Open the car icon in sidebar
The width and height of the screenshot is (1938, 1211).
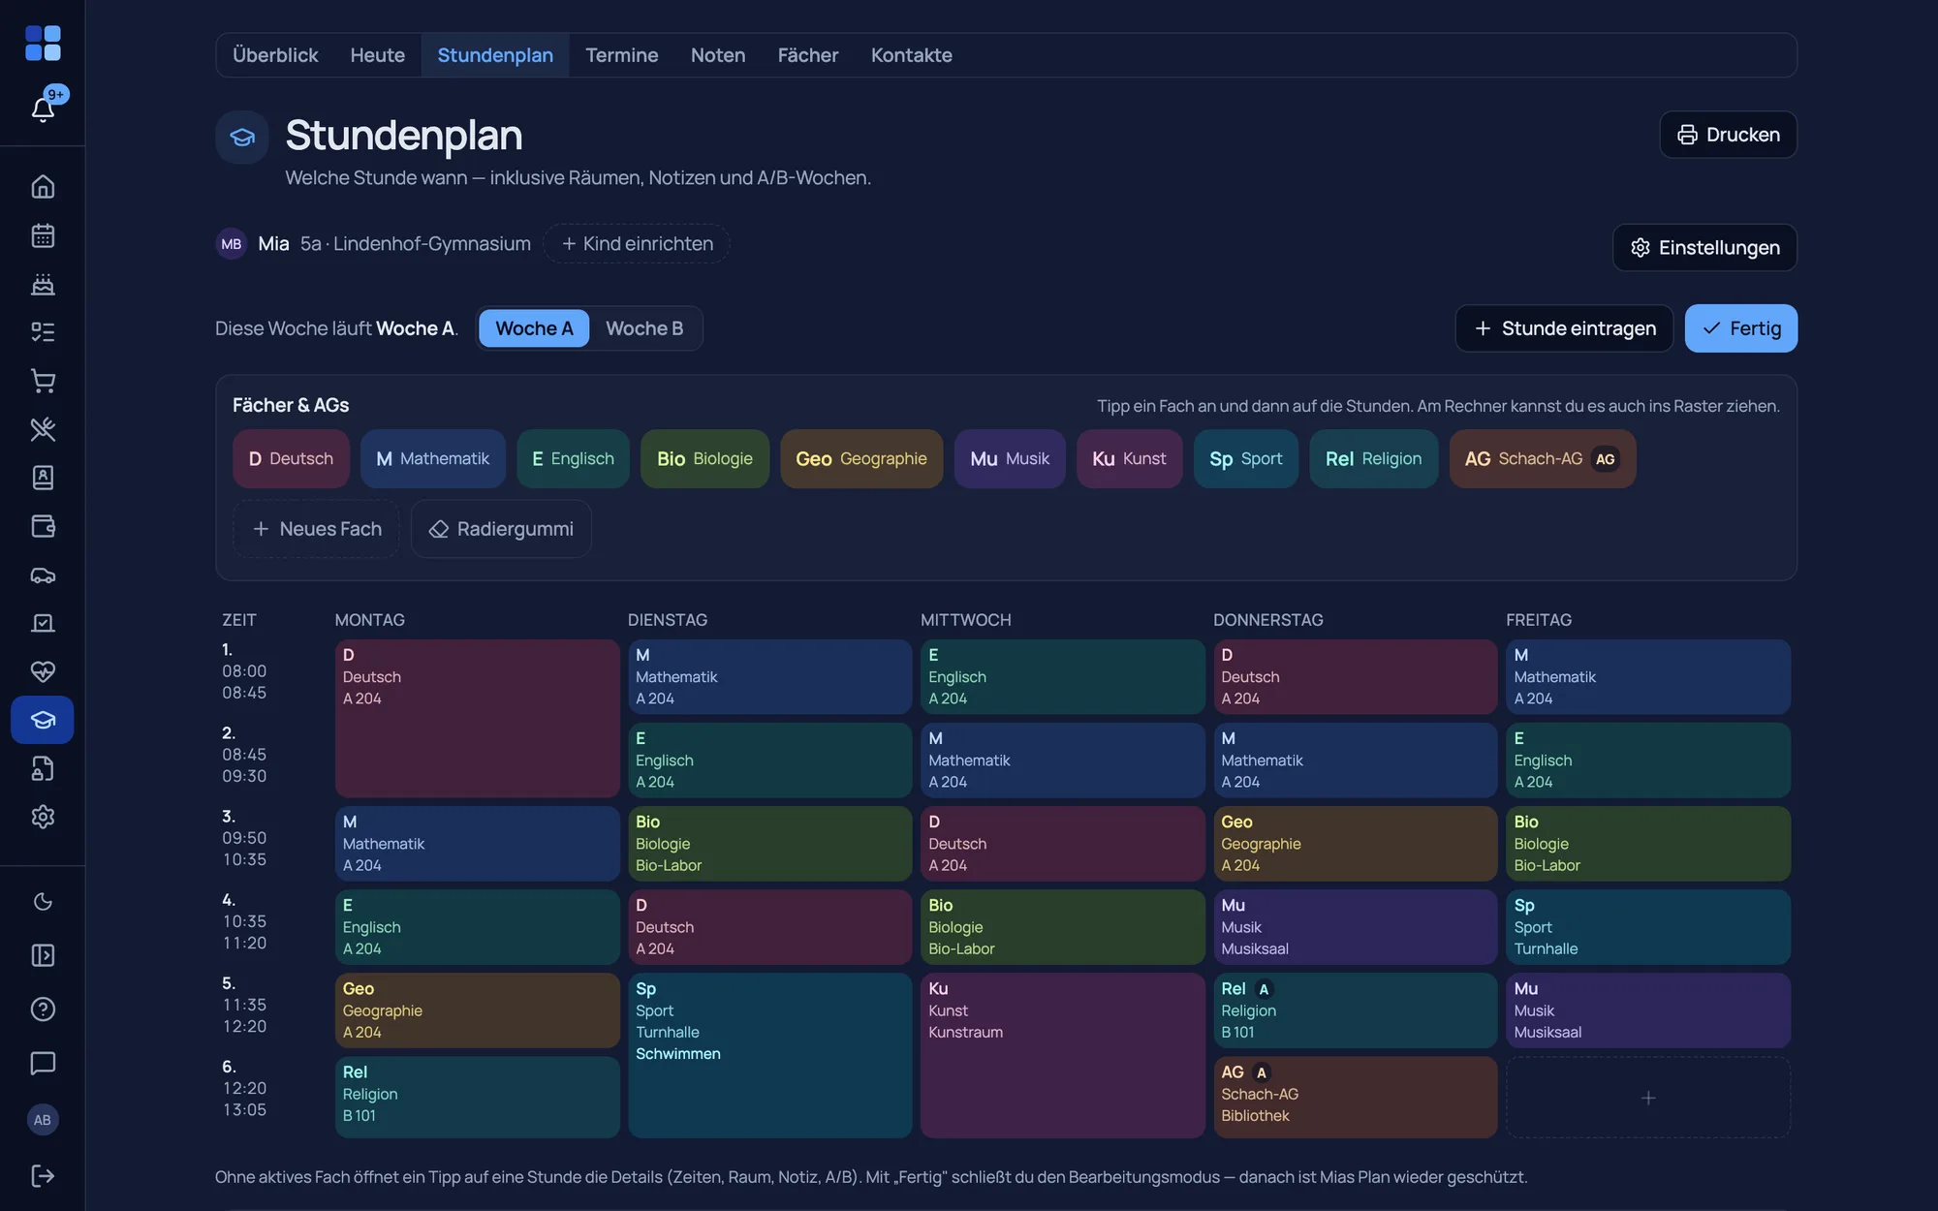(x=43, y=574)
